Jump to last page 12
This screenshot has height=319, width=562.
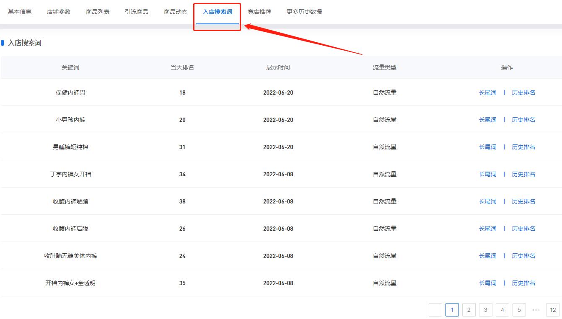(x=553, y=310)
